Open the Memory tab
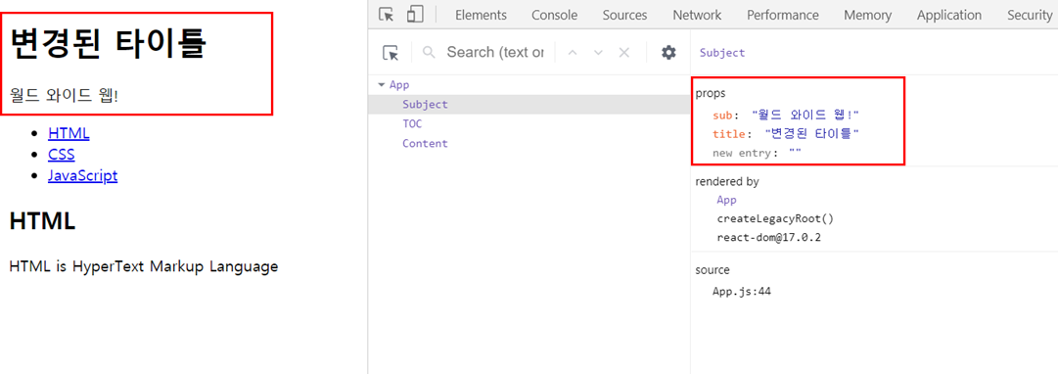1058x374 pixels. click(868, 15)
